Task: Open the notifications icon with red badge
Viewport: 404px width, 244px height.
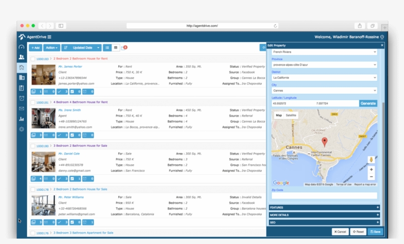Action: click(x=124, y=48)
